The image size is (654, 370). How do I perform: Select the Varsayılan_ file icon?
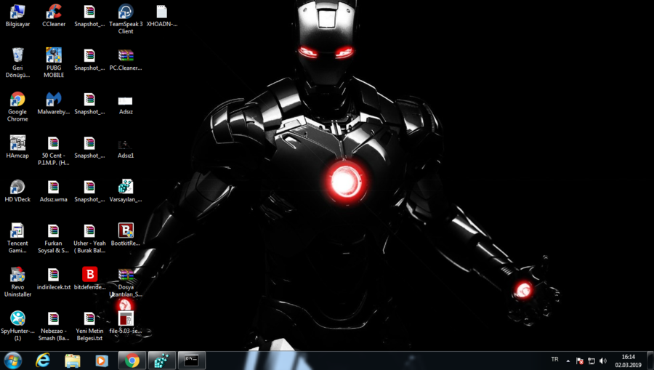point(126,191)
